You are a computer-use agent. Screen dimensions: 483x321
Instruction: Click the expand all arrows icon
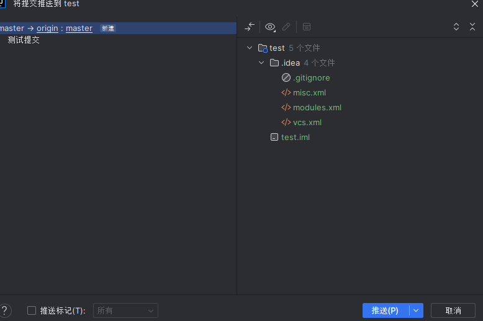pyautogui.click(x=456, y=27)
